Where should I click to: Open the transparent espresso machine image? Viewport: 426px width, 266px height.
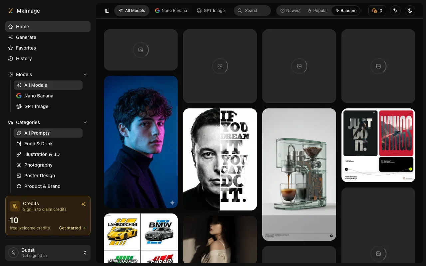pos(299,175)
